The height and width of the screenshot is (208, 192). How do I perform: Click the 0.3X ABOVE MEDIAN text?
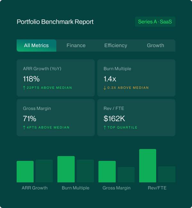[x=128, y=88]
